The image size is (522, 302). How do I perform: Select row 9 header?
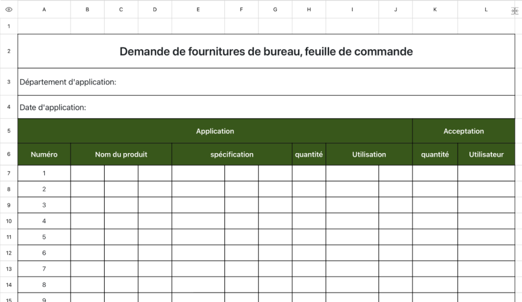click(9, 205)
